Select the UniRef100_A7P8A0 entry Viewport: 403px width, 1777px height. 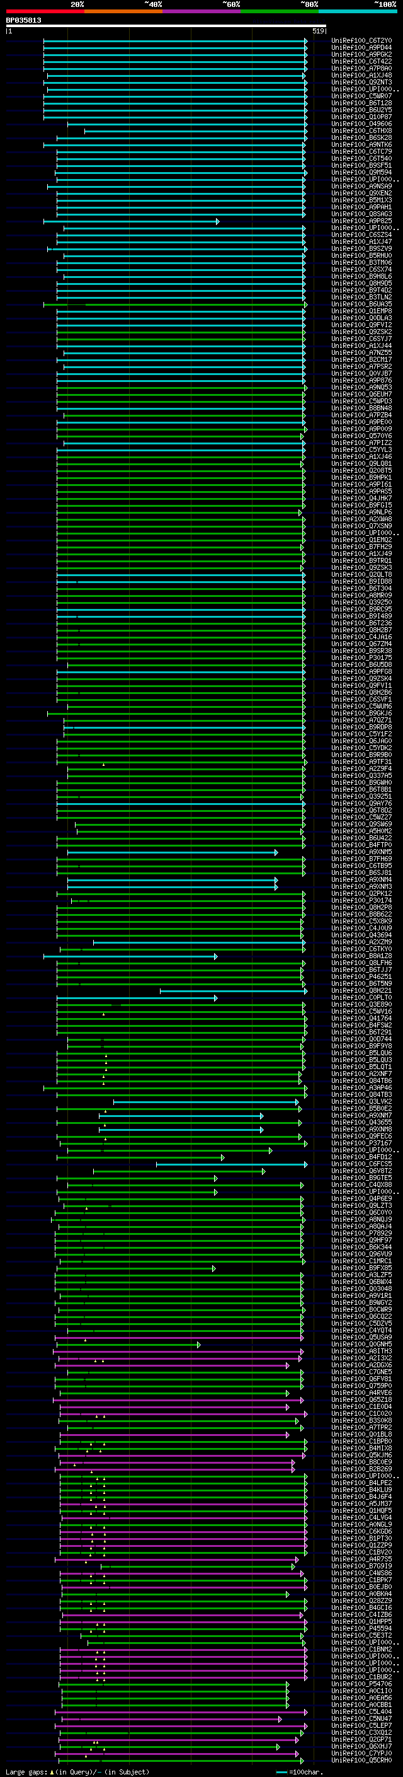361,68
